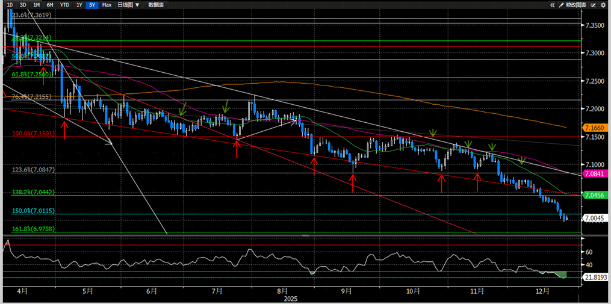This screenshot has width=611, height=304.
Task: Click the 7.0456 green moving average label
Action: pos(595,194)
